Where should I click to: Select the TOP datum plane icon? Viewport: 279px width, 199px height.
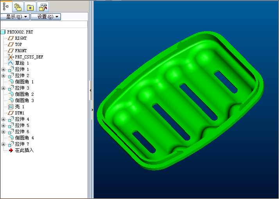click(x=11, y=44)
